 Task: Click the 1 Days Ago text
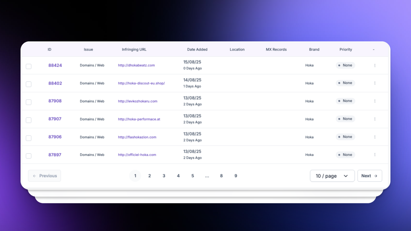tap(192, 86)
